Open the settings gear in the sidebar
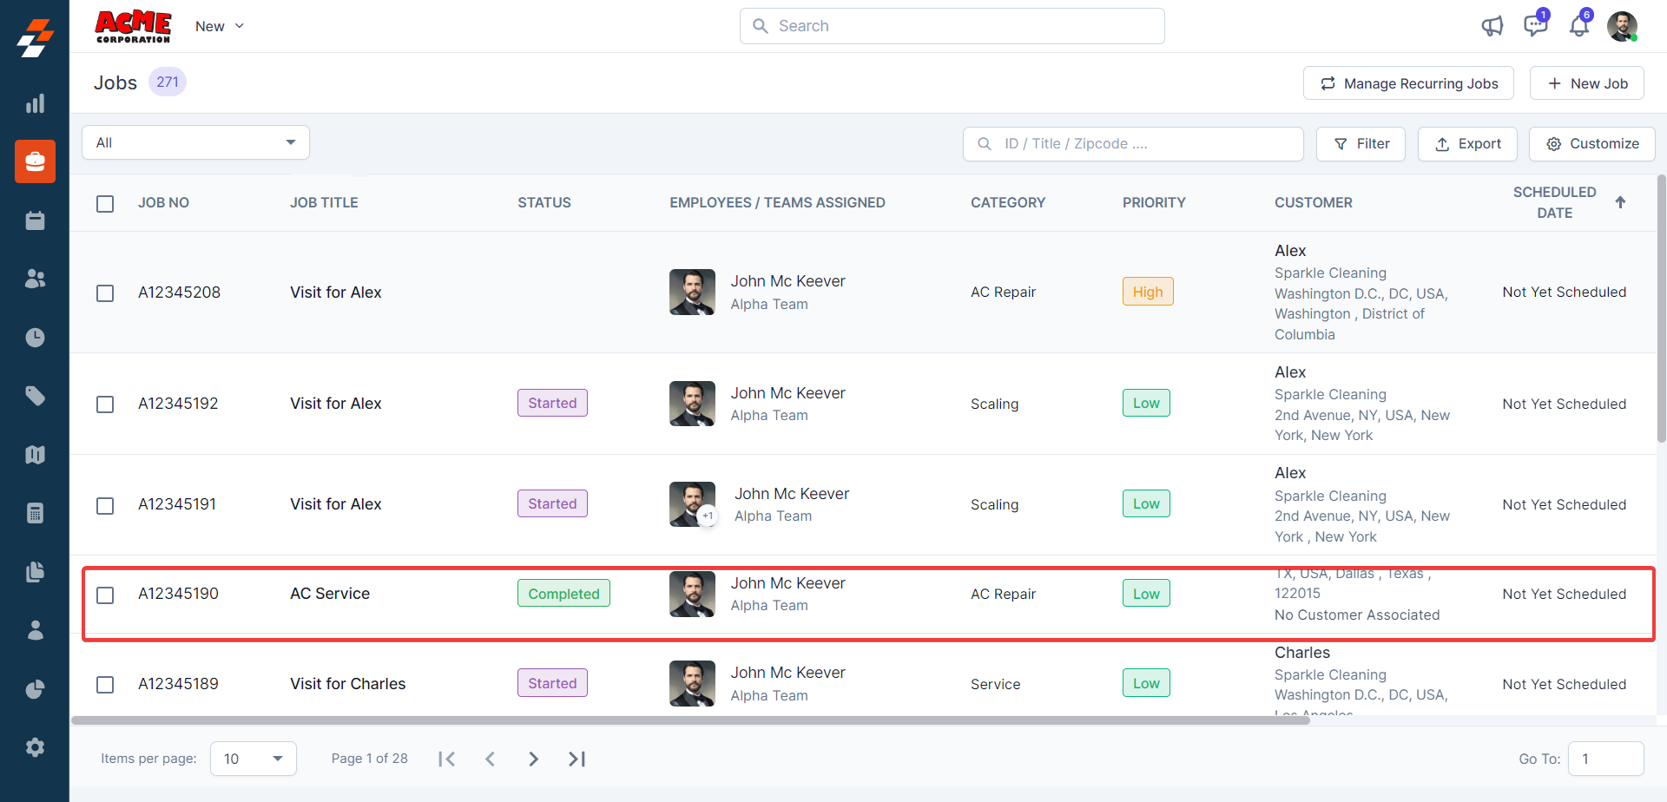Screen dimensions: 1667x802 point(35,747)
